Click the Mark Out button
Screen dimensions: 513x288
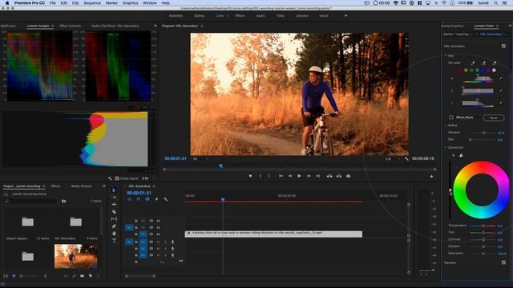tap(269, 176)
